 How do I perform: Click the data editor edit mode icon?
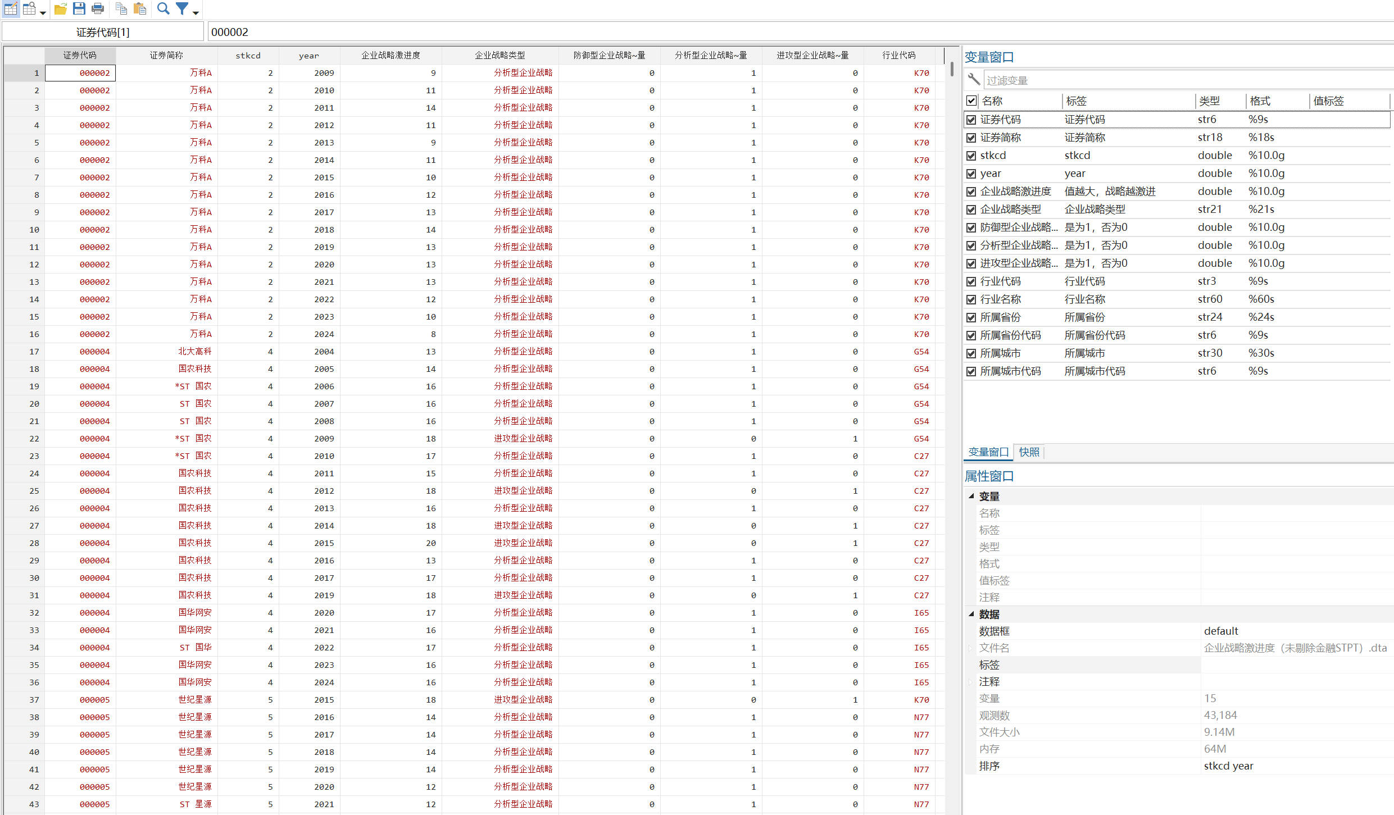pyautogui.click(x=10, y=8)
